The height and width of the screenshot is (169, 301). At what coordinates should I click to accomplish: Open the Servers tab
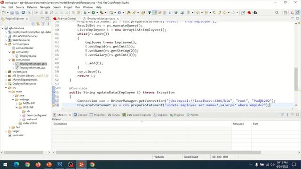click(x=114, y=115)
